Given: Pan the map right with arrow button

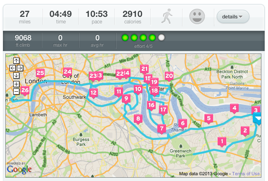Looking at the screenshot, I should tap(20, 68).
